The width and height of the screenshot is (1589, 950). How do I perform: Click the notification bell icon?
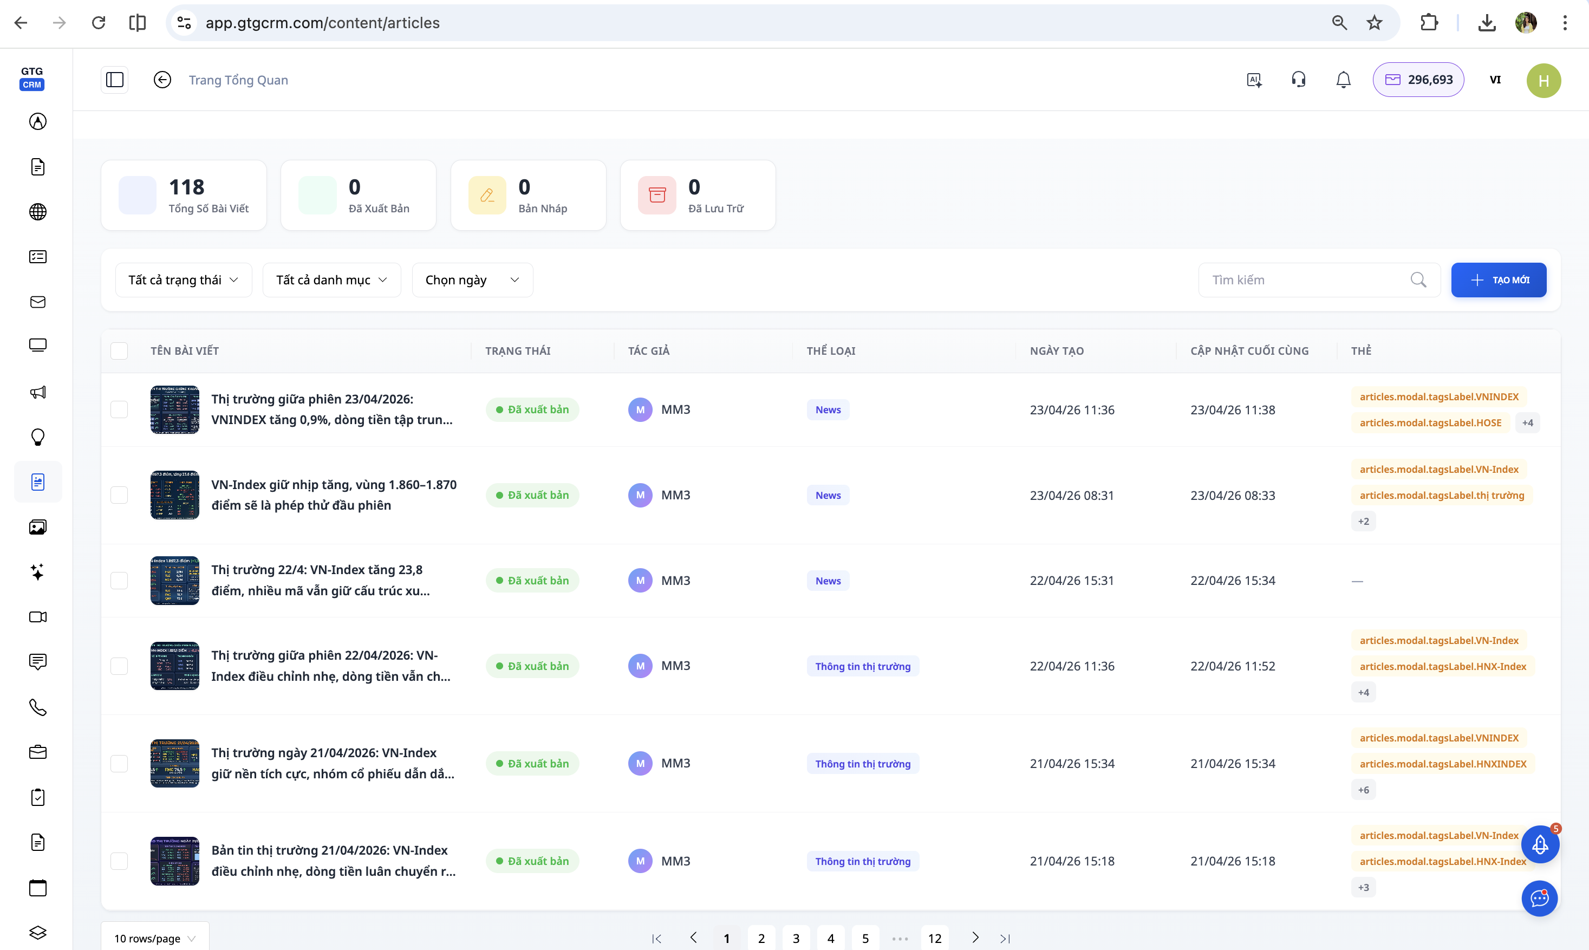pyautogui.click(x=1343, y=80)
